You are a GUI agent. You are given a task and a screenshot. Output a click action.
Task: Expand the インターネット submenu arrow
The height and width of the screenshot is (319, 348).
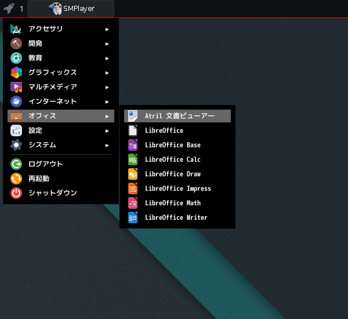coord(107,102)
